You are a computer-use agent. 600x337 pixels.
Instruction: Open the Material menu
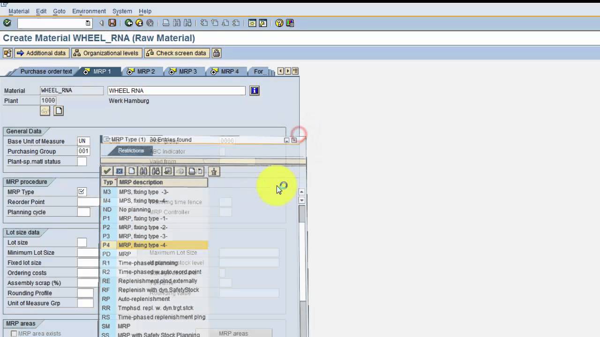click(x=19, y=11)
